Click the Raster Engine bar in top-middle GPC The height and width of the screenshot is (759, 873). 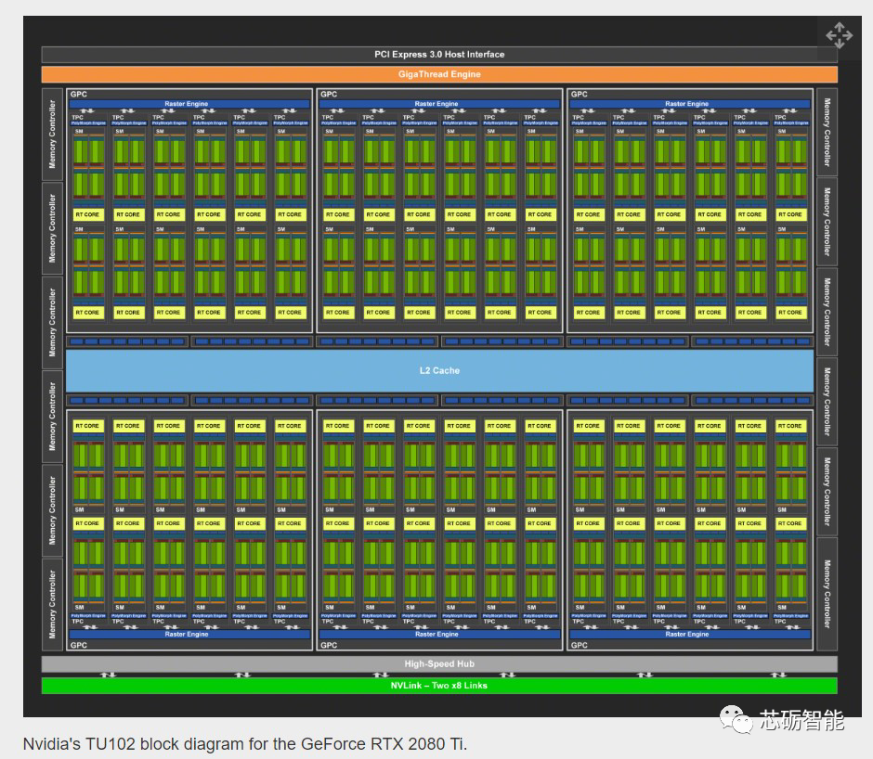(438, 104)
